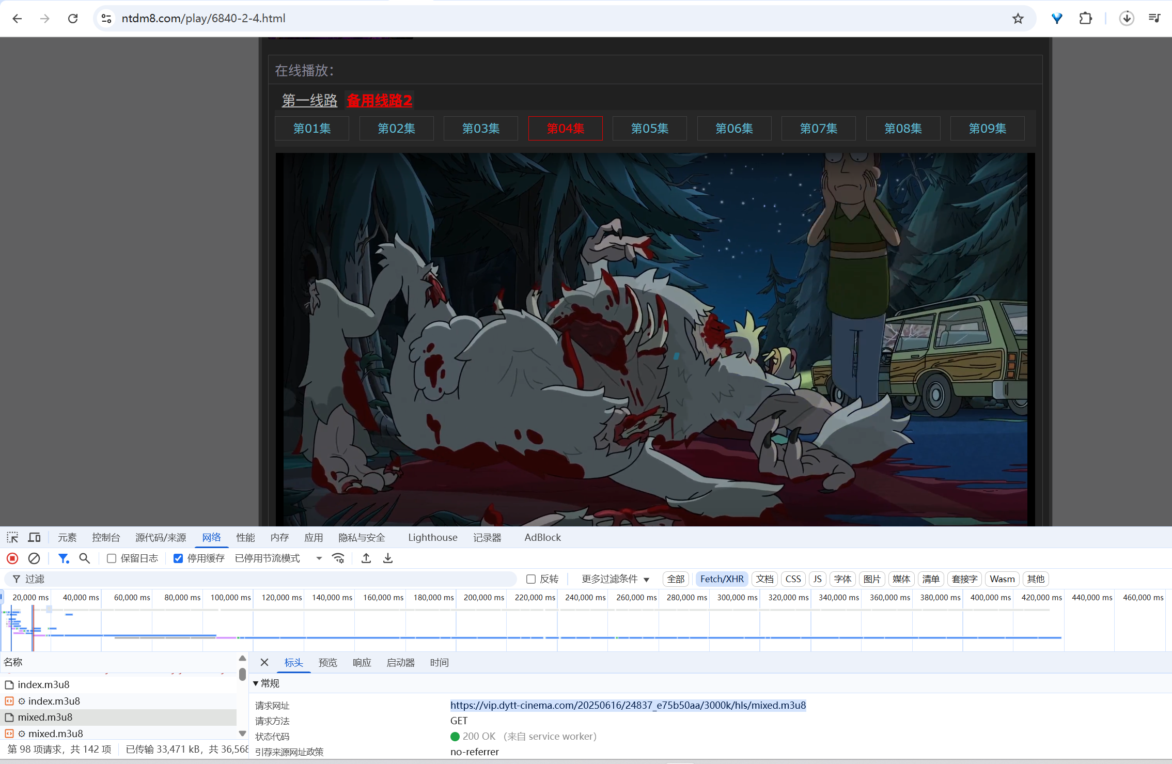Clear the network log

(34, 558)
